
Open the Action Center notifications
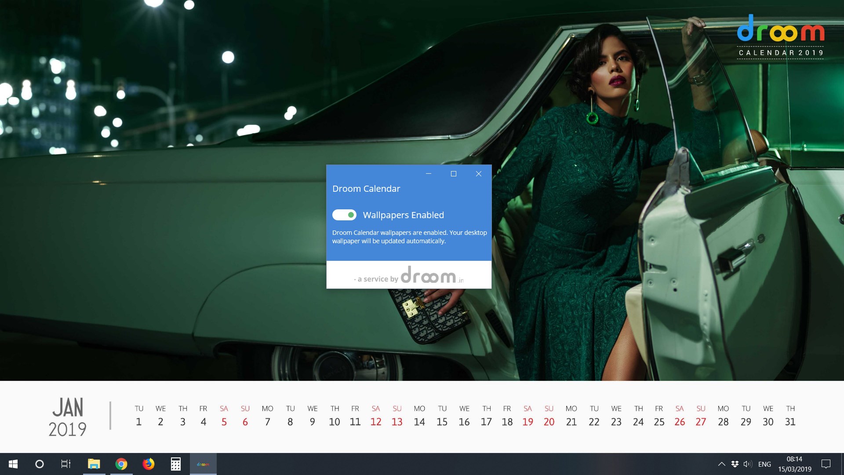(826, 464)
